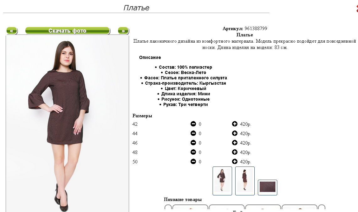
Task: Click the main dress product photo
Action: [x=67, y=124]
